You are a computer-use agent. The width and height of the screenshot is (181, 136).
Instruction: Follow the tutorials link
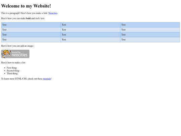click(x=47, y=79)
